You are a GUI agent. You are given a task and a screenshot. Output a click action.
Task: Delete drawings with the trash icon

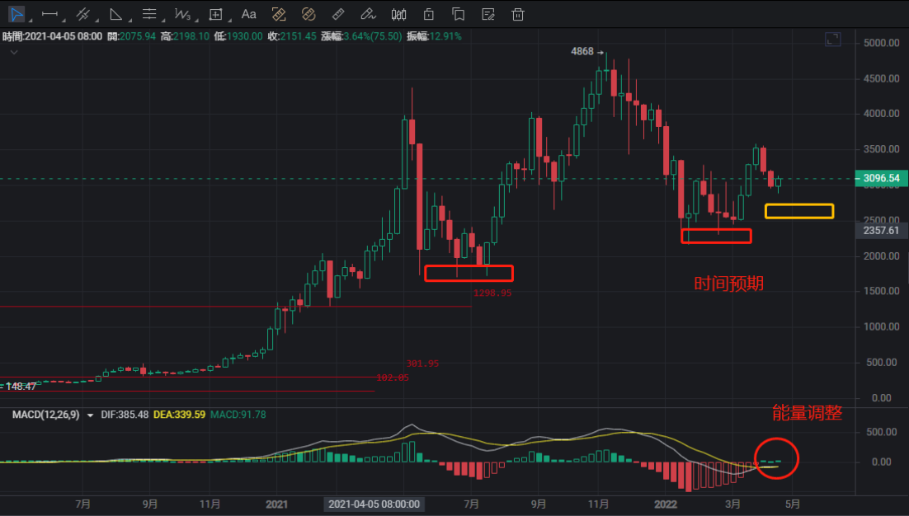[x=518, y=14]
